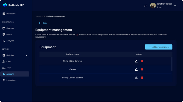The height and width of the screenshot is (102, 183).
Task: Click the Analytics bar chart icon
Action: tap(4, 41)
